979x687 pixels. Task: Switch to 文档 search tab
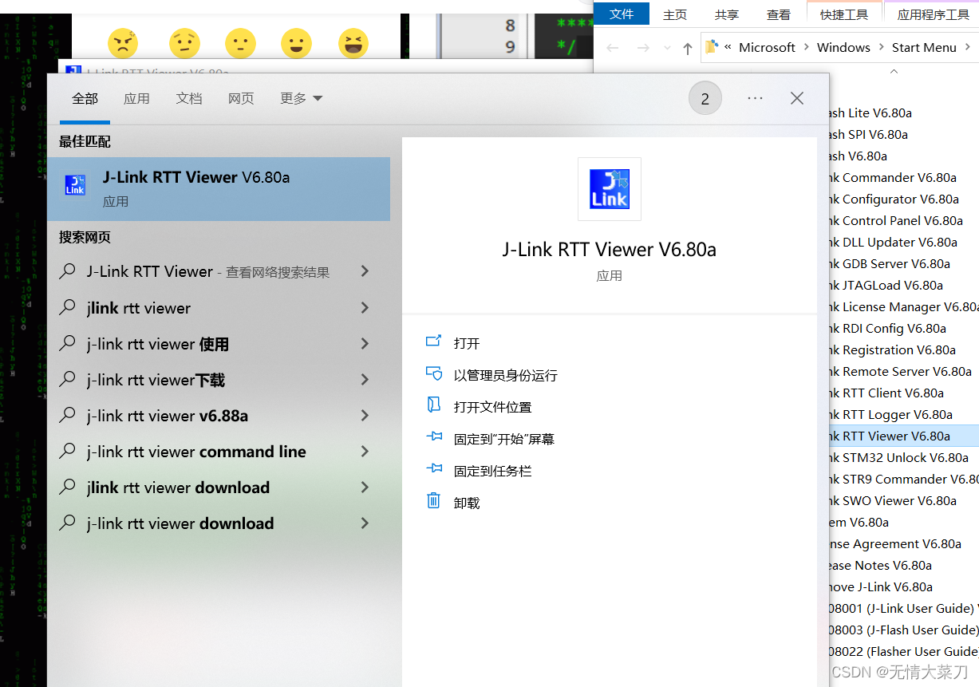coord(189,98)
